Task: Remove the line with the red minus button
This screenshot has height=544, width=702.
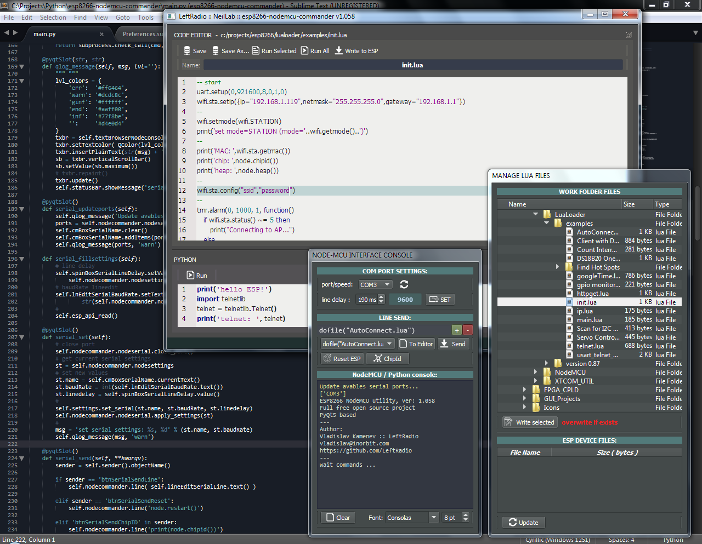Action: [467, 330]
